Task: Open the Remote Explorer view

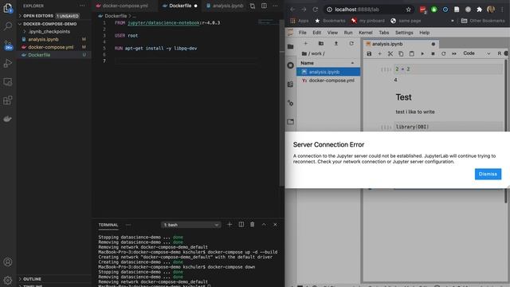Action: pos(8,81)
